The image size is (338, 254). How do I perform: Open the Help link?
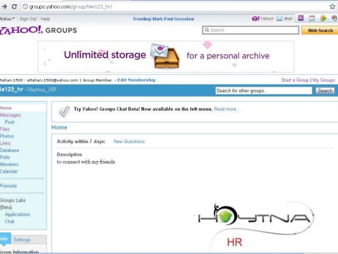pyautogui.click(x=45, y=19)
